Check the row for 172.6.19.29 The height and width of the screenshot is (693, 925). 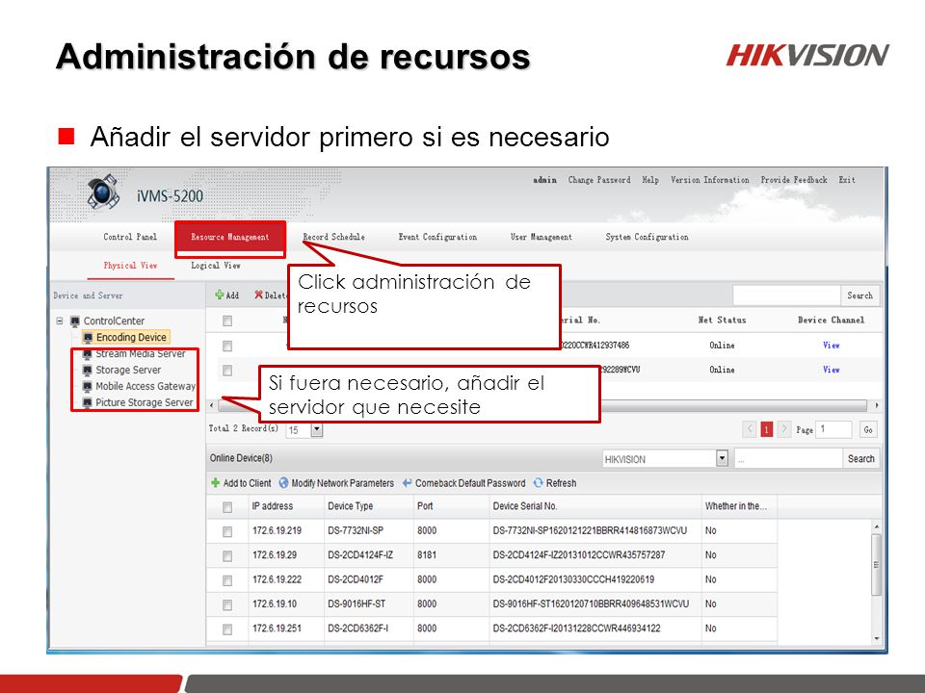click(x=227, y=556)
